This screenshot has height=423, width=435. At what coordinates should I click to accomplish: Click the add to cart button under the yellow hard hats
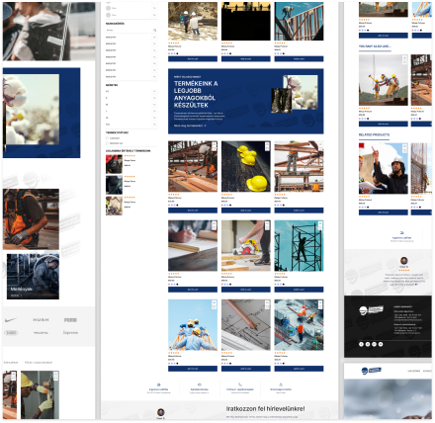[246, 211]
